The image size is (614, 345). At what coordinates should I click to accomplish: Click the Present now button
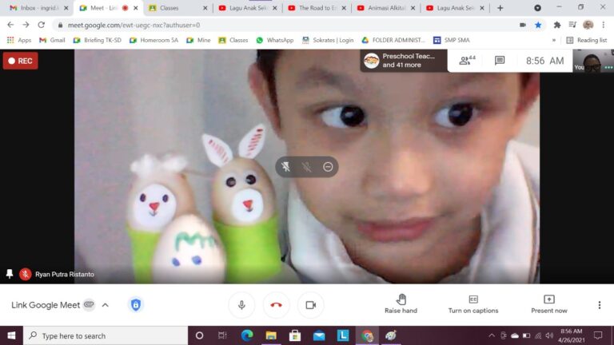coord(549,303)
